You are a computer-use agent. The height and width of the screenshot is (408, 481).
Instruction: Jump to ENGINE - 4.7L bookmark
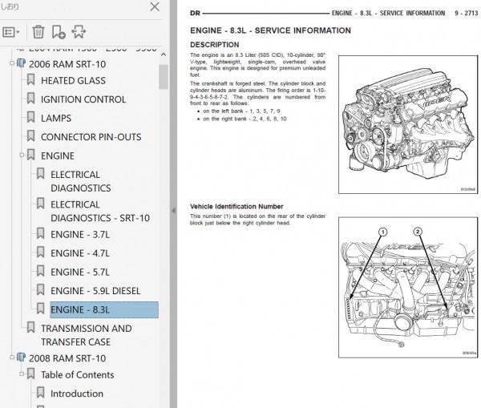coord(79,253)
